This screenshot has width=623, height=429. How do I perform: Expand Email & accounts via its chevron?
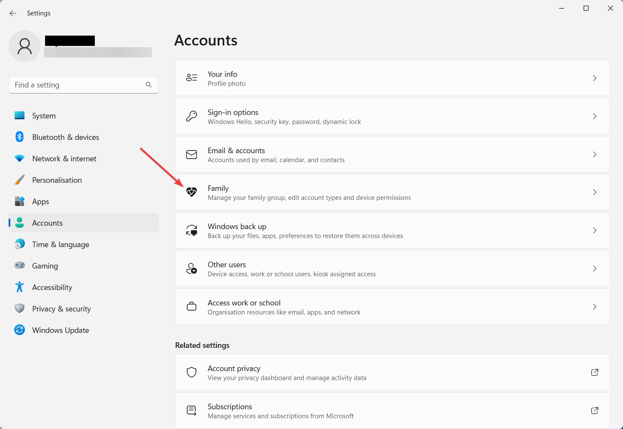tap(595, 154)
